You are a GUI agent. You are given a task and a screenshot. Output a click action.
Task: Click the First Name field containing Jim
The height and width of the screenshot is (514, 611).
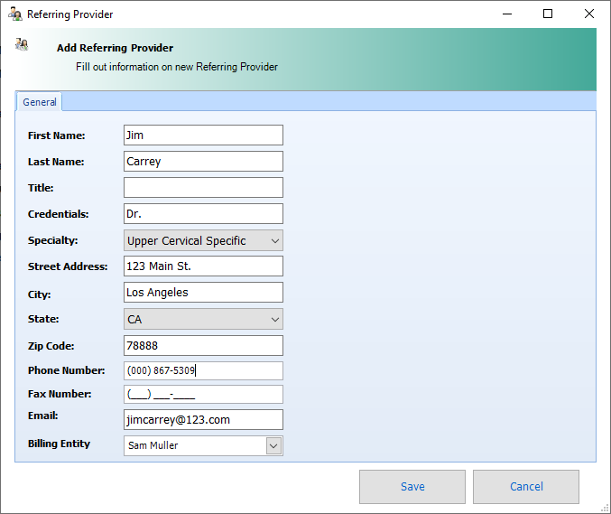pos(203,135)
